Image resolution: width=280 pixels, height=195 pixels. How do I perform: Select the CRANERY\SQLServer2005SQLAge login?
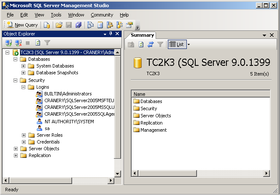[79, 114]
